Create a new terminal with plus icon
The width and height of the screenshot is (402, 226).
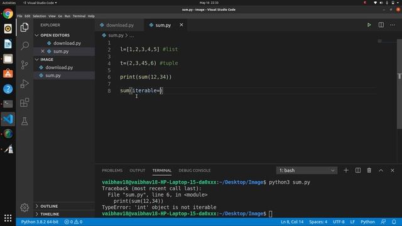pos(346,170)
